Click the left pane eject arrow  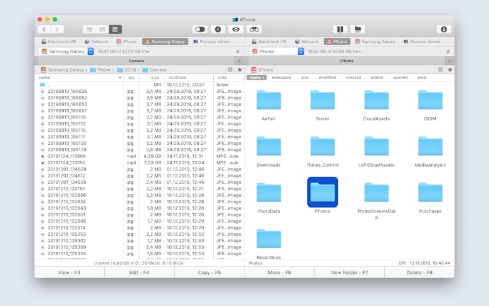click(238, 51)
